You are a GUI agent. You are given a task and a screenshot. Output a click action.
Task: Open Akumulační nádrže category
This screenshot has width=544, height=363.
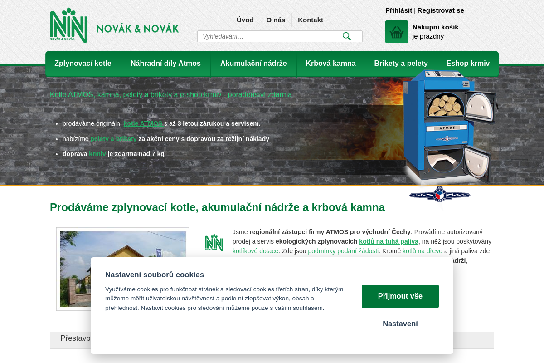(x=253, y=64)
